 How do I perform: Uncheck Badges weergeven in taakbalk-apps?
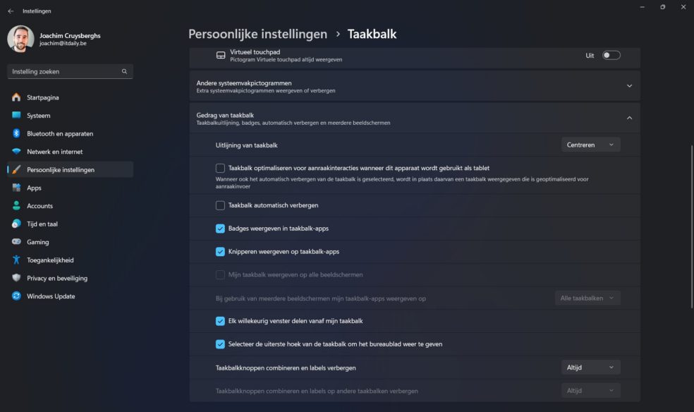pos(220,229)
